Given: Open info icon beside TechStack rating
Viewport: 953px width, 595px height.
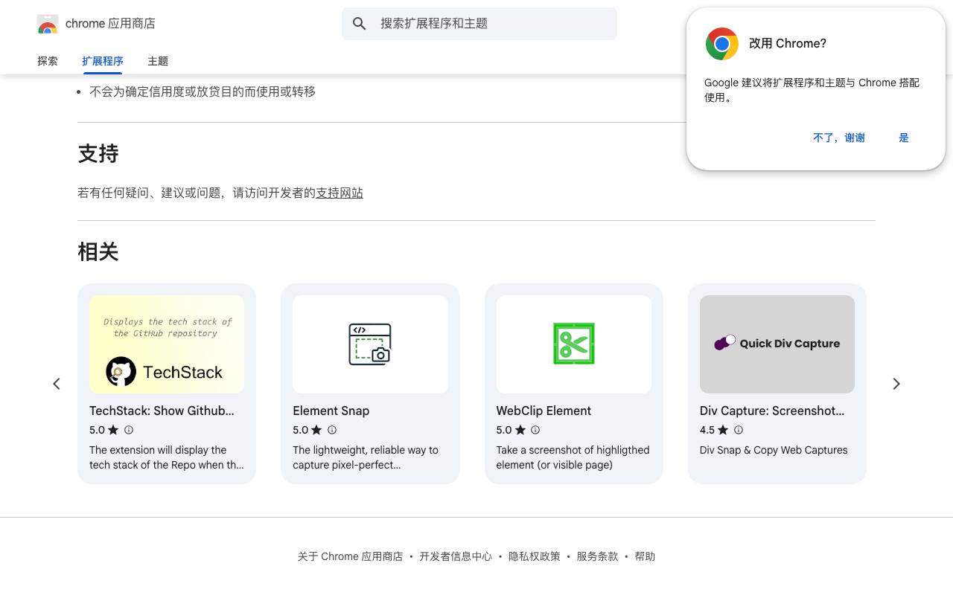Looking at the screenshot, I should pyautogui.click(x=129, y=430).
